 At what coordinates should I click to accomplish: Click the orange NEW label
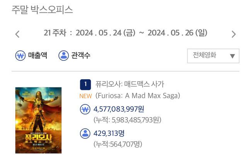pos(86,96)
